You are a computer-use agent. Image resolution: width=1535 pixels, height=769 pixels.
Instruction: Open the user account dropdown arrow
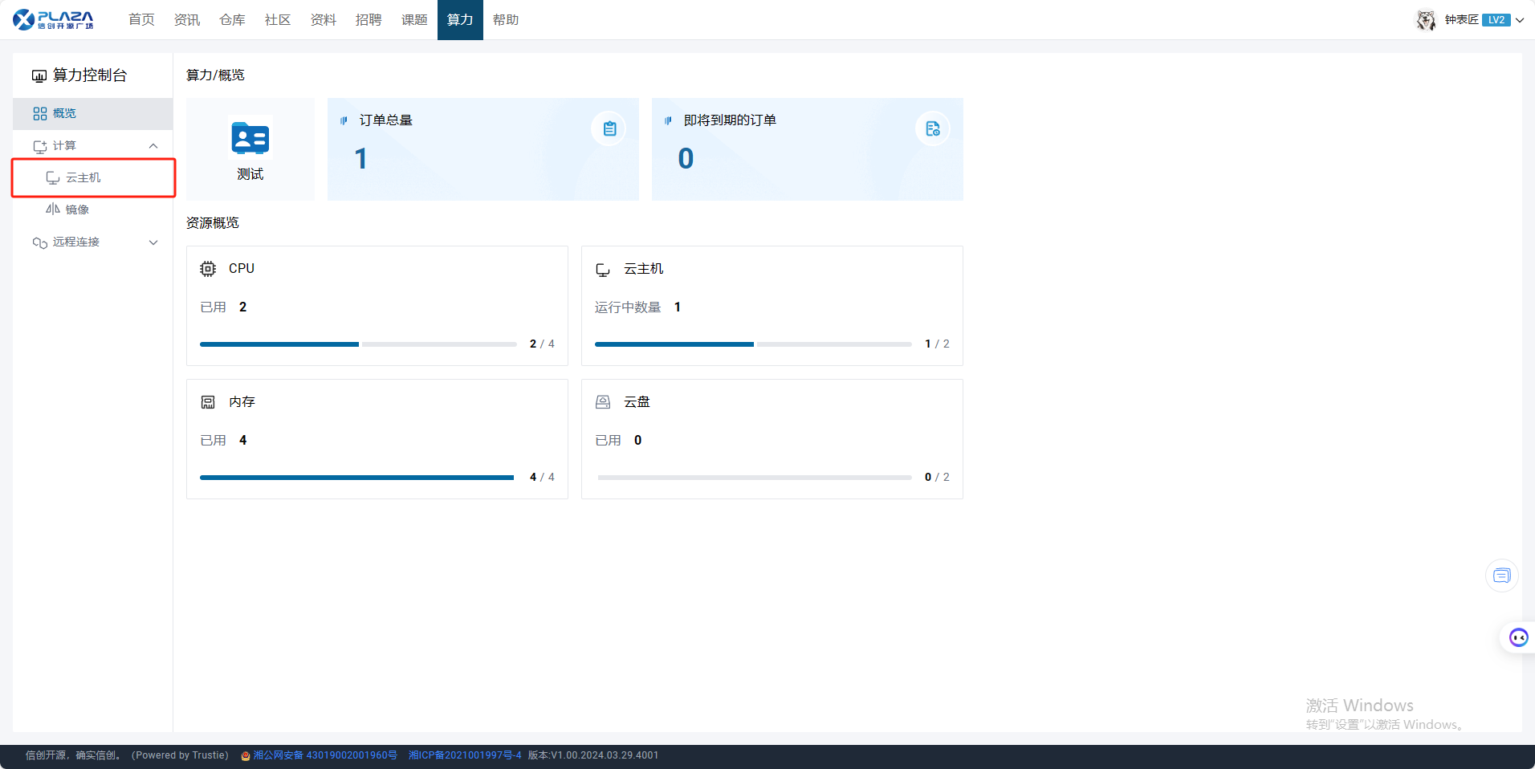pyautogui.click(x=1520, y=20)
